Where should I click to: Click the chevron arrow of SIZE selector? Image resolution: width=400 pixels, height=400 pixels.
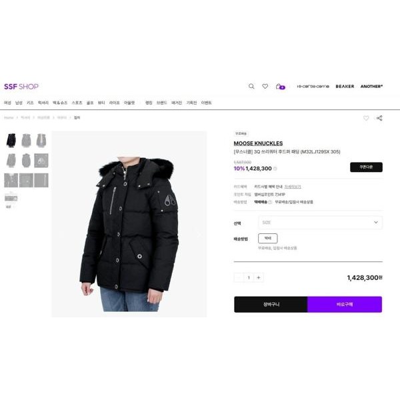point(376,222)
